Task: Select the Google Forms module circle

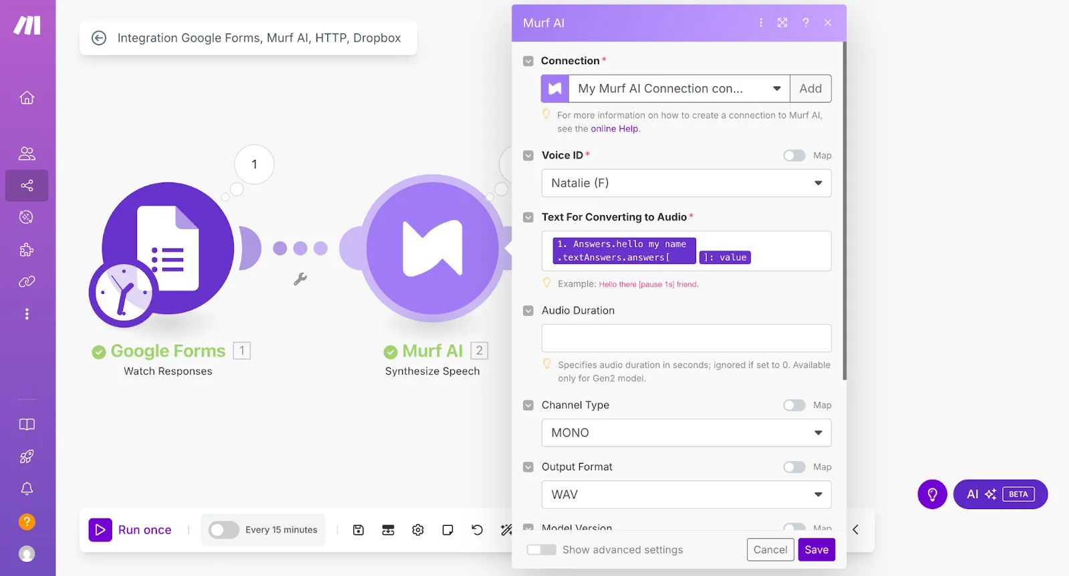Action: pyautogui.click(x=168, y=249)
